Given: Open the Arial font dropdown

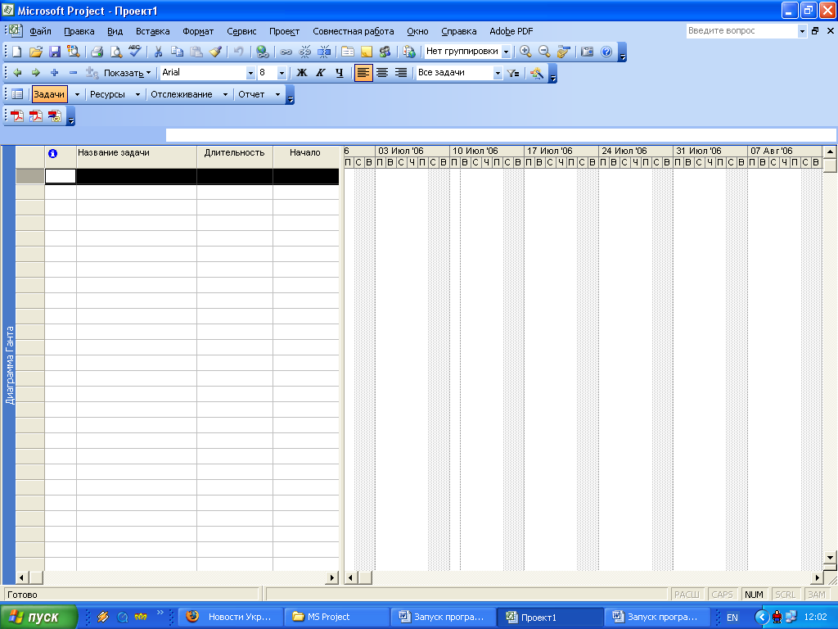Looking at the screenshot, I should point(250,73).
